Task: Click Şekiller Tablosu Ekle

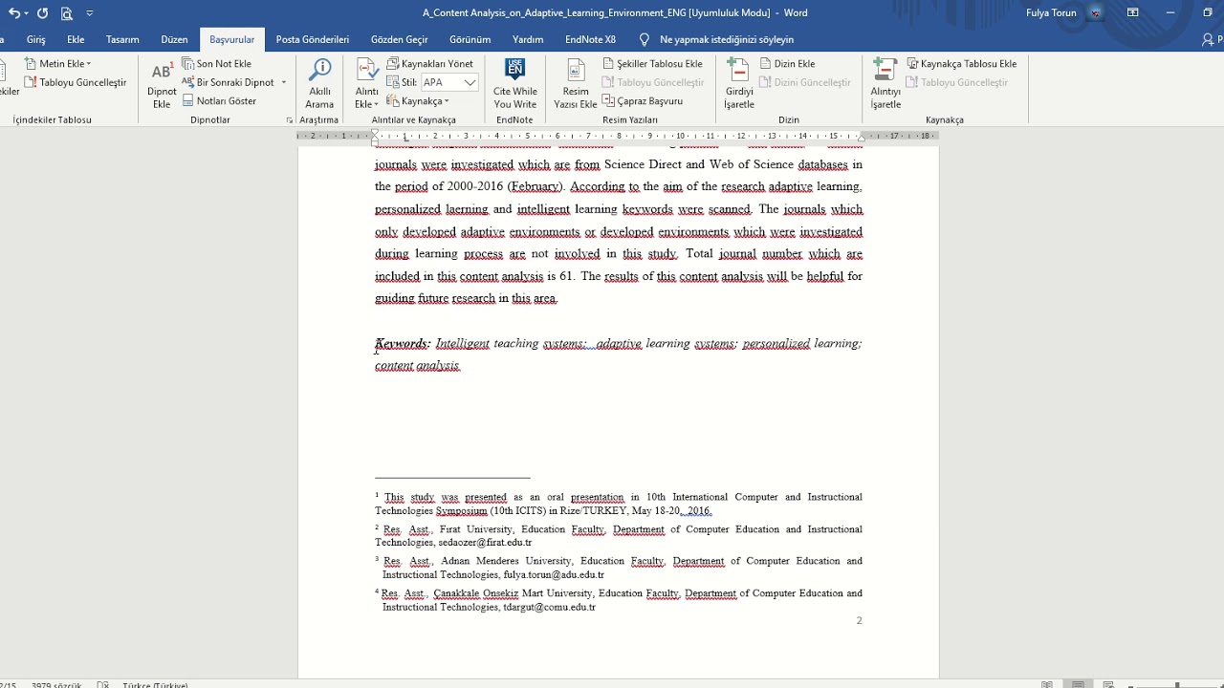Action: coord(653,64)
